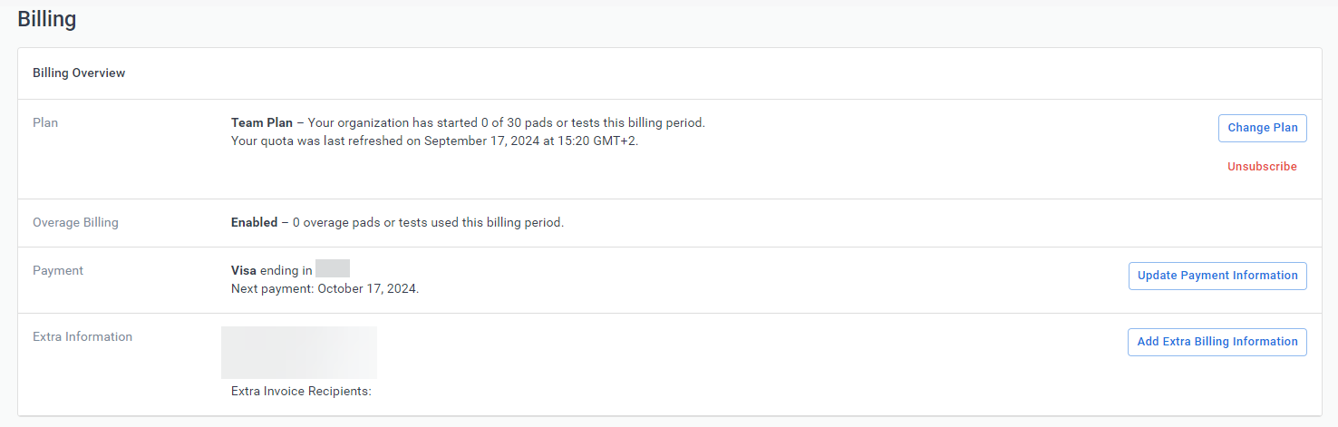Screen dimensions: 1338x427
Task: Click the Overage Billing row label
Action: 75,222
